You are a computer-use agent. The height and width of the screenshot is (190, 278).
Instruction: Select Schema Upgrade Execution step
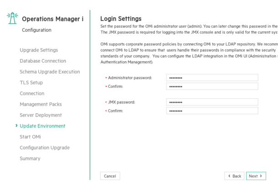pos(50,72)
